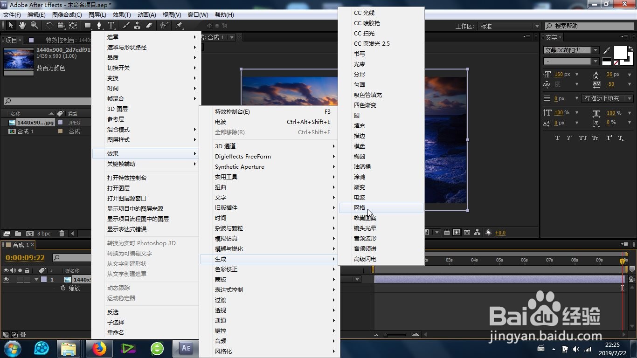Screen dimensions: 637x358
Task: Click the 搜索帮助 search help field
Action: pos(589,26)
